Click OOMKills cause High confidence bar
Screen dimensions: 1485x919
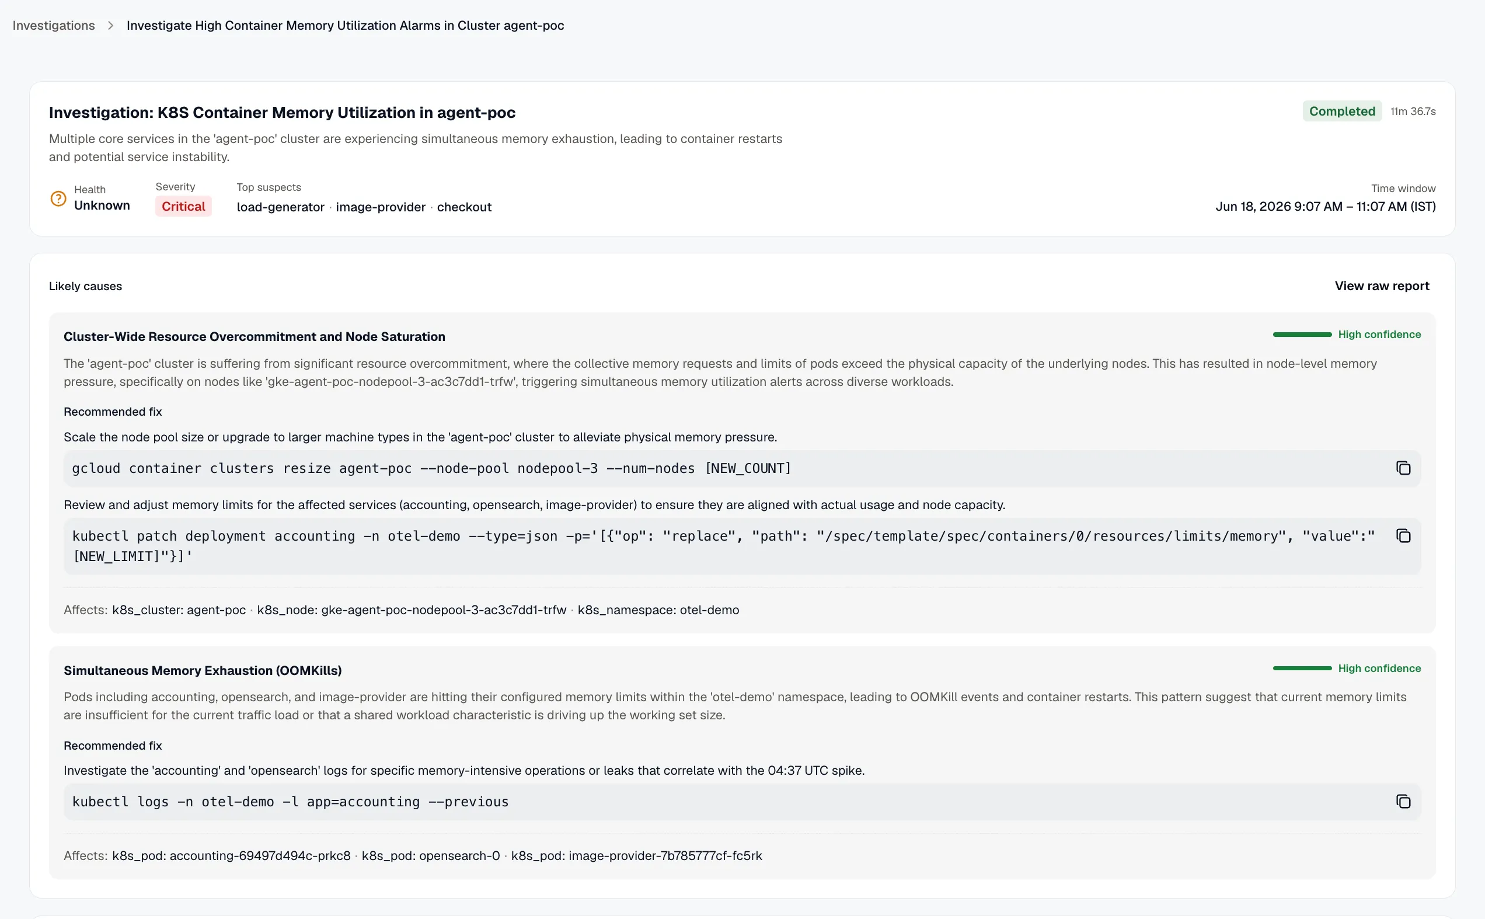coord(1302,668)
